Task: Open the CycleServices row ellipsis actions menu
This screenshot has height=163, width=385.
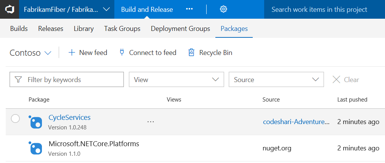Action: [151, 121]
